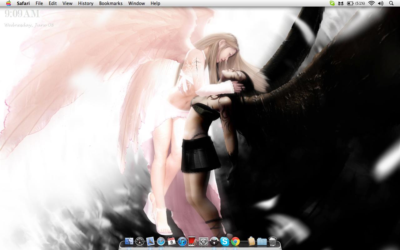Launch iTunes from the Dock

pos(182,241)
